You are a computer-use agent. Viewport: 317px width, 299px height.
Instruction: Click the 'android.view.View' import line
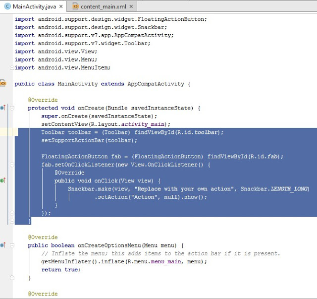(x=56, y=52)
